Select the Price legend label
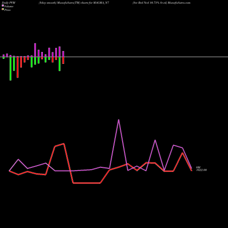228x228 pixels. pyautogui.click(x=7, y=10)
